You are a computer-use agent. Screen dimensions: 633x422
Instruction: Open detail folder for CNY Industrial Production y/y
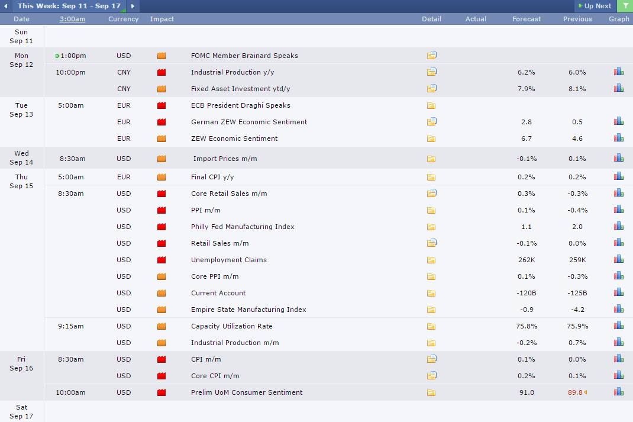(x=431, y=72)
